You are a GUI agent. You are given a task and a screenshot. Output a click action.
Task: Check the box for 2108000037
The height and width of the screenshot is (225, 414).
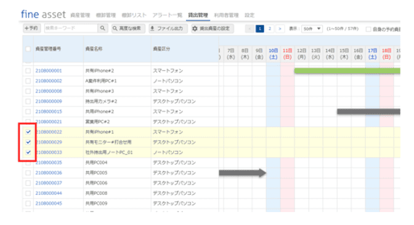click(x=28, y=183)
